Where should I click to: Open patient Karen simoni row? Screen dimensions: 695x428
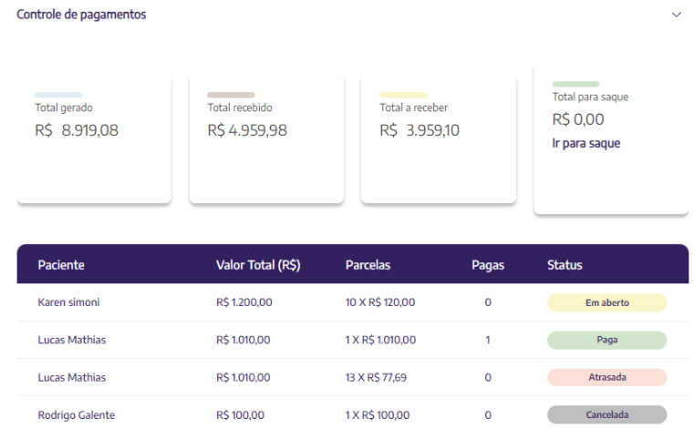(353, 302)
